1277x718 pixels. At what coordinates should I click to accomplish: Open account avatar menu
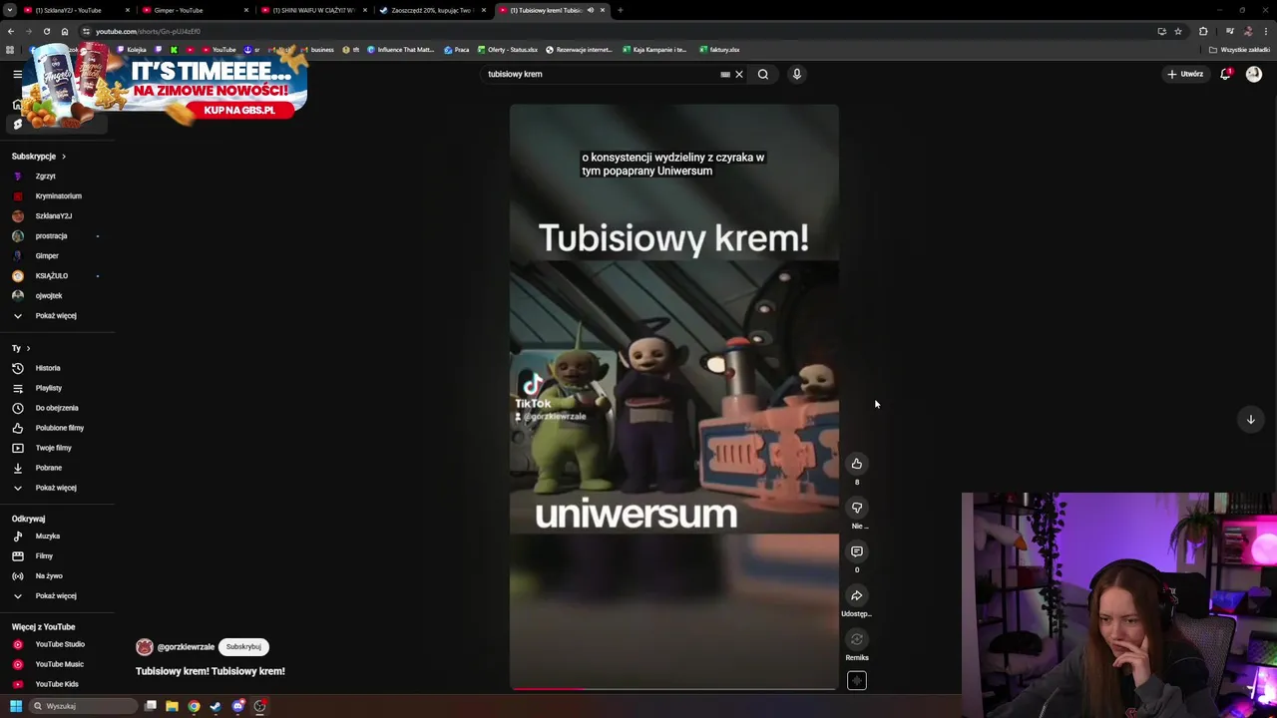1253,74
